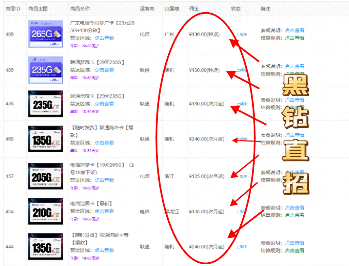This screenshot has width=349, height=266.
Task: View 禁发区域 details for product 489
Action: pyautogui.click(x=104, y=38)
